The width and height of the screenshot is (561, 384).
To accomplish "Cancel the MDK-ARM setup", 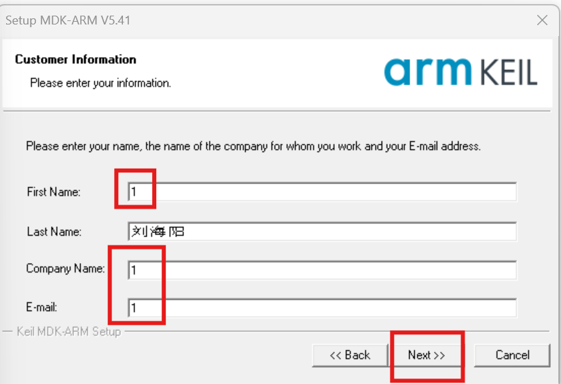I will point(512,355).
